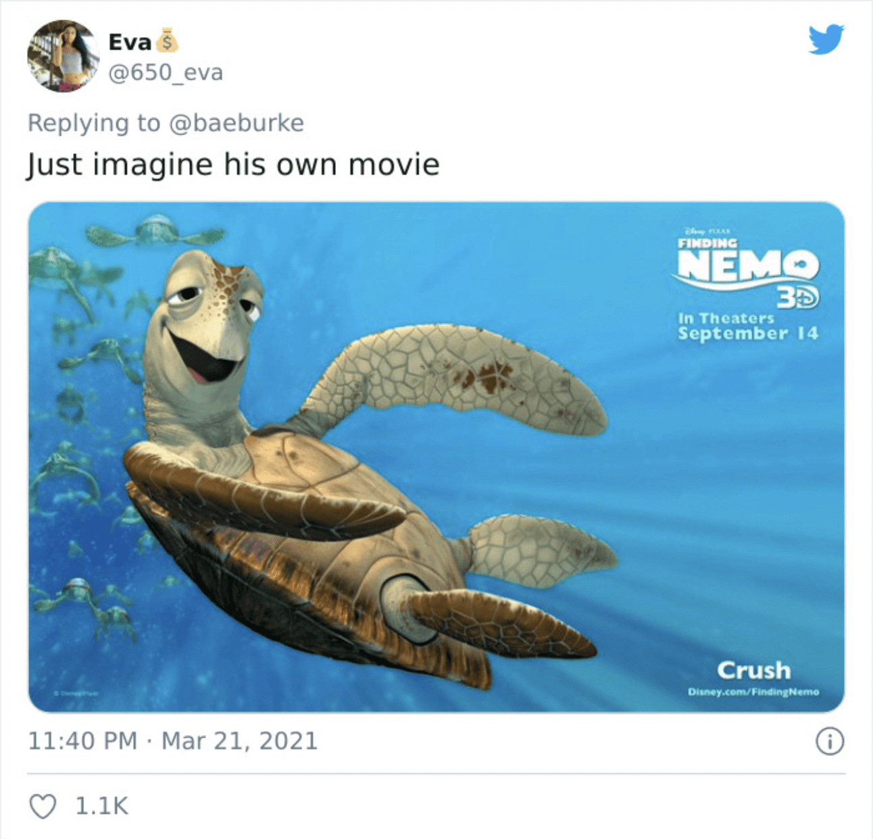Click the money bag emoji beside Eva
873x839 pixels.
(x=166, y=41)
